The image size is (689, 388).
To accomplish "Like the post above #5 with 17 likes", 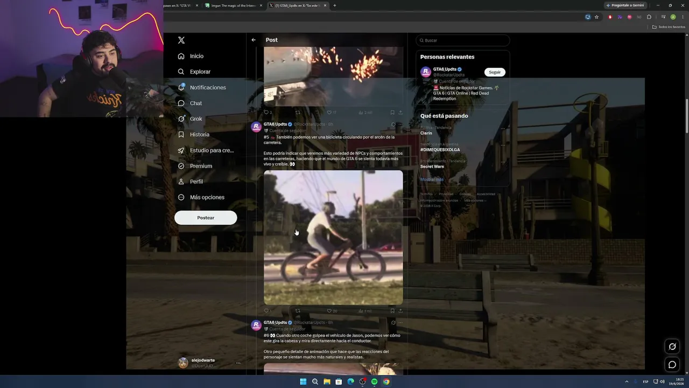I will [x=329, y=113].
